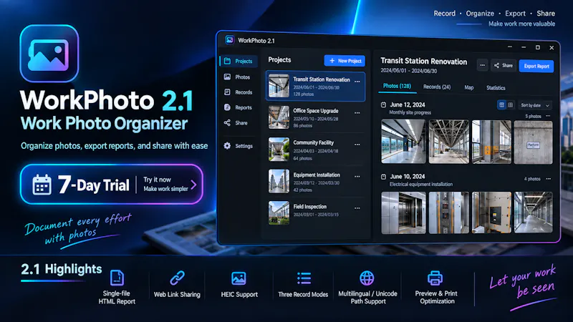Click the 7-Day Trial arrow chevron

pos(193,185)
